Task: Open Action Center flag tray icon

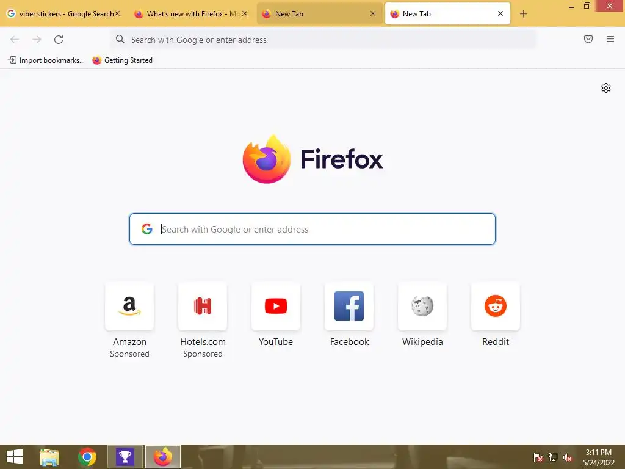Action: [x=538, y=457]
